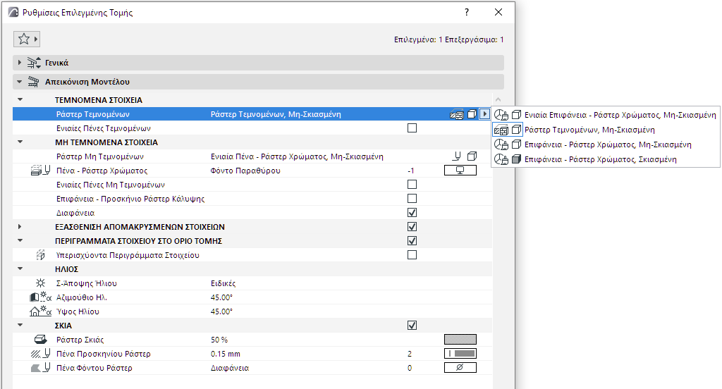Click the 45.00° value of Αζιμούθιο Ηλ.
Viewport: 722px width, 389px height.
pyautogui.click(x=221, y=297)
